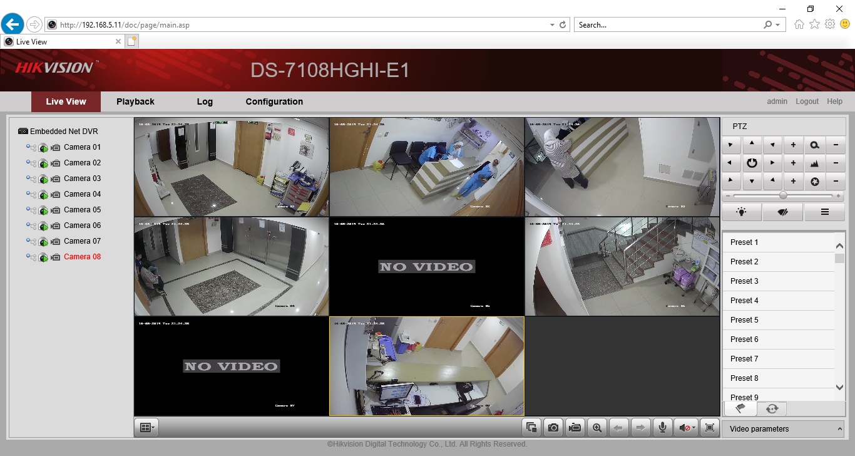The height and width of the screenshot is (456, 855).
Task: Toggle PTZ light bulb button
Action: (742, 212)
